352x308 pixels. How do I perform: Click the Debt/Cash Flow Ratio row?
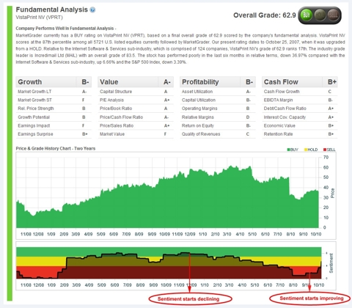(300, 109)
